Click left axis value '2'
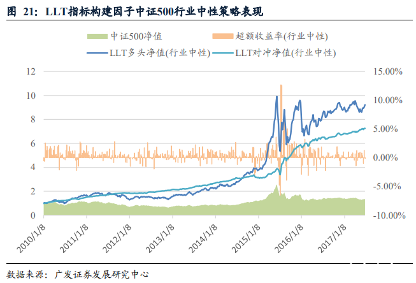416x283 pixels. (x=33, y=191)
